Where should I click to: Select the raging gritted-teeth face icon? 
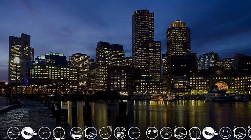[120, 133]
